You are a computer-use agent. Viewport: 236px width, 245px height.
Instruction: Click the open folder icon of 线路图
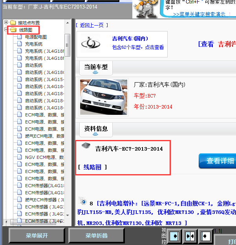click(x=13, y=29)
